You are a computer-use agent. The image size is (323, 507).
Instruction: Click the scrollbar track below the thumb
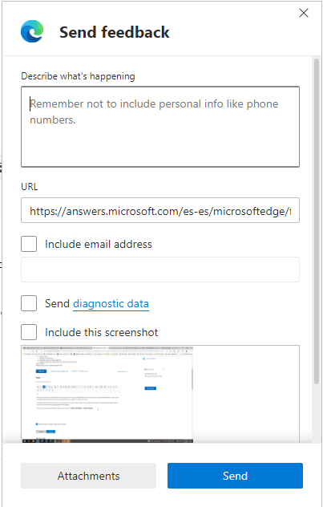tap(317, 414)
